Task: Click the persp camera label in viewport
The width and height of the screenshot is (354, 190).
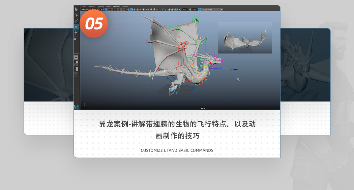Action: [x=203, y=108]
